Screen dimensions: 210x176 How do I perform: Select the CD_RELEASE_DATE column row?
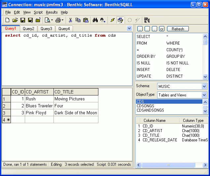point(172,140)
